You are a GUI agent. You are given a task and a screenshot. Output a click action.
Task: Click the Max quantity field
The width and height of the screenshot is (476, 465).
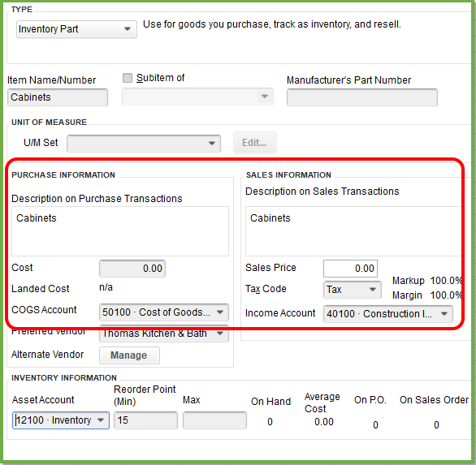tap(214, 420)
